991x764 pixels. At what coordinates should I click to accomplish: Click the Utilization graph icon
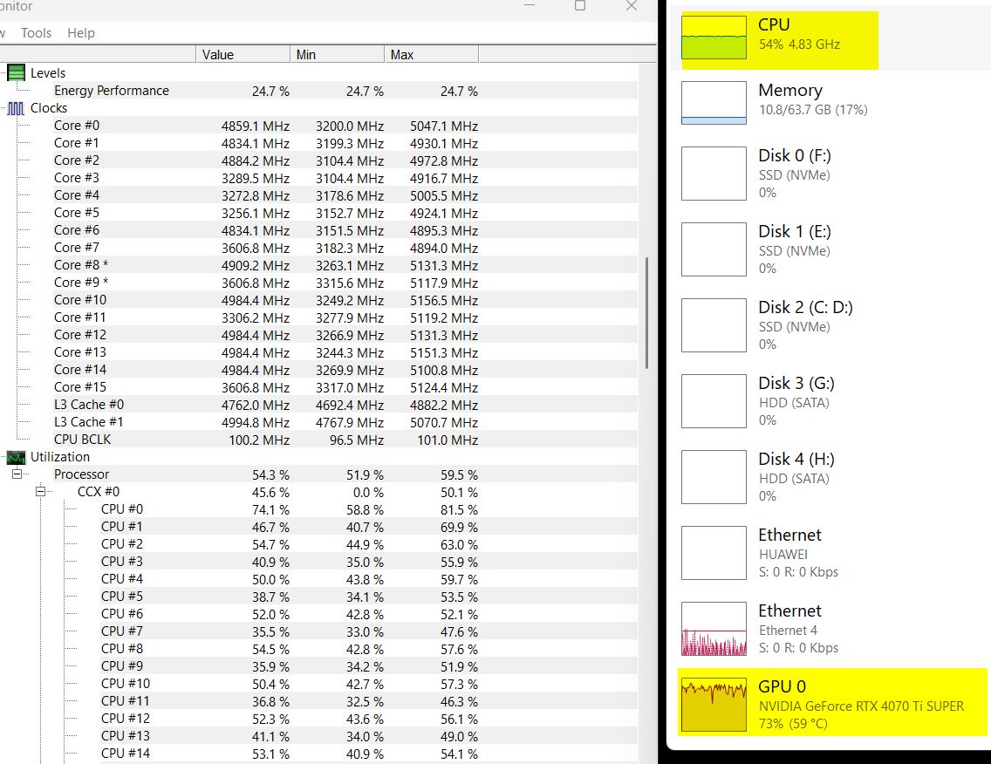[17, 457]
